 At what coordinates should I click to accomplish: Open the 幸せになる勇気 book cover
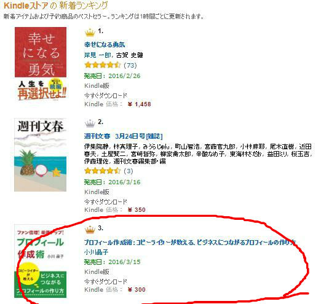tap(41, 64)
